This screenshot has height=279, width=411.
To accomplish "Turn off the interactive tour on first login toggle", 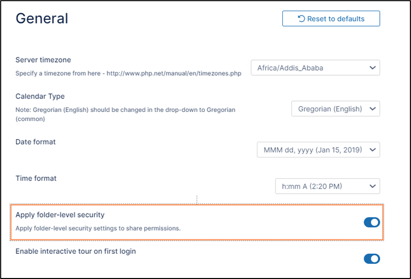I will pos(372,259).
